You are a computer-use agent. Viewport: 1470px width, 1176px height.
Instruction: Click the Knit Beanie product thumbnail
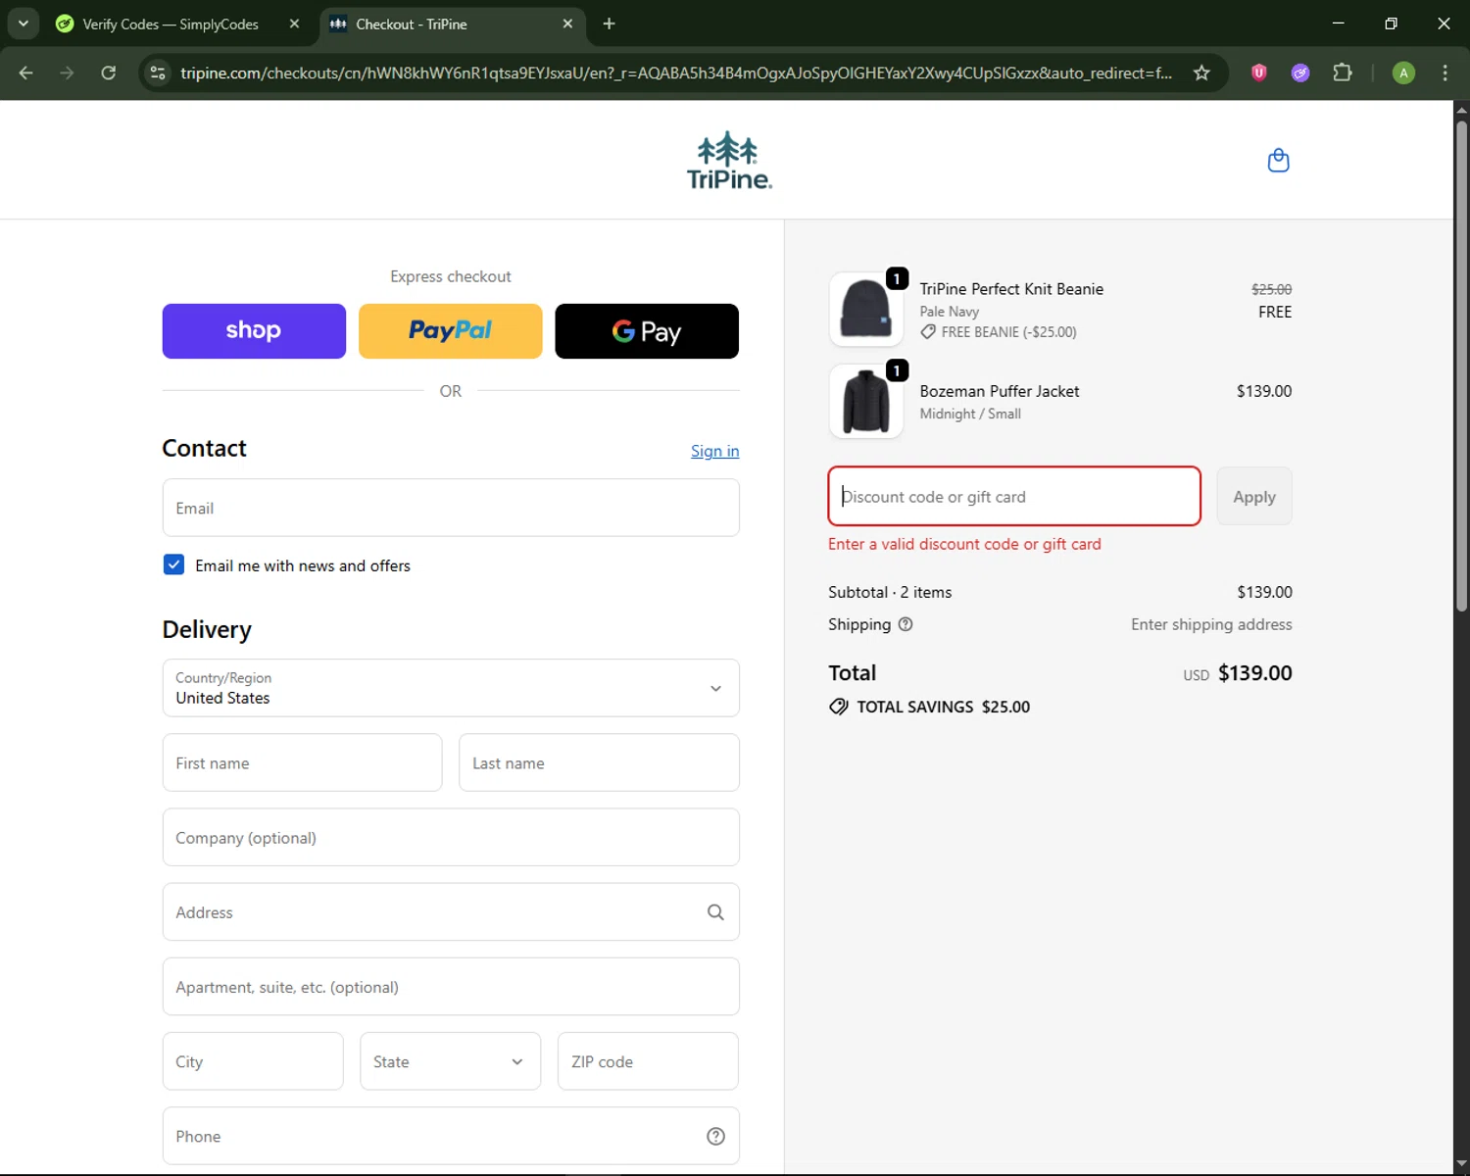click(x=866, y=310)
